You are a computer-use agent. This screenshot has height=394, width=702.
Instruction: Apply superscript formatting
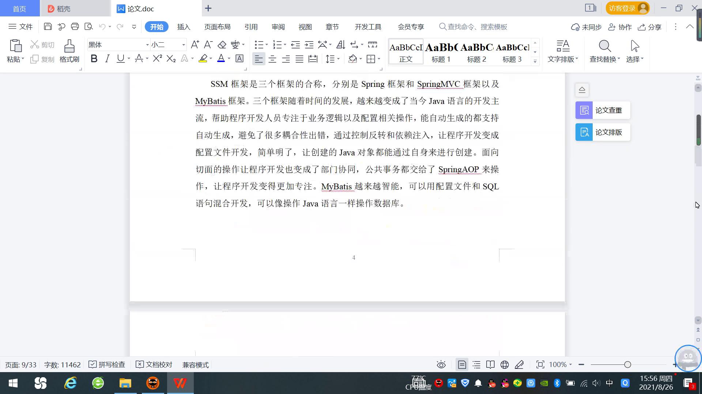157,59
